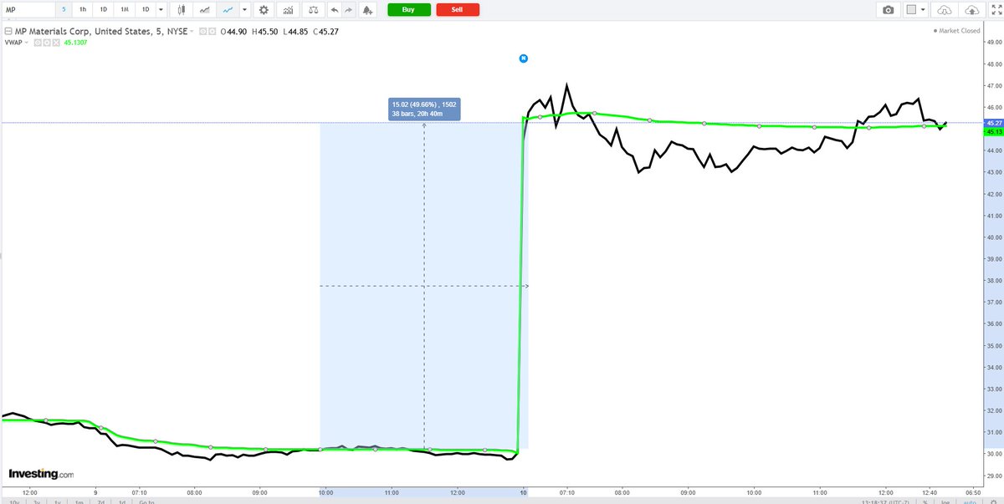This screenshot has width=1004, height=504.
Task: Load chart layout from cloud
Action: pos(945,10)
